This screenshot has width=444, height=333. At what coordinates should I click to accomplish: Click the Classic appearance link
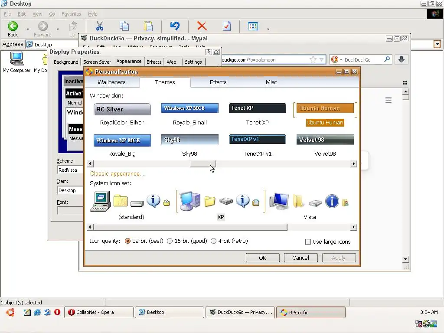pos(117,174)
